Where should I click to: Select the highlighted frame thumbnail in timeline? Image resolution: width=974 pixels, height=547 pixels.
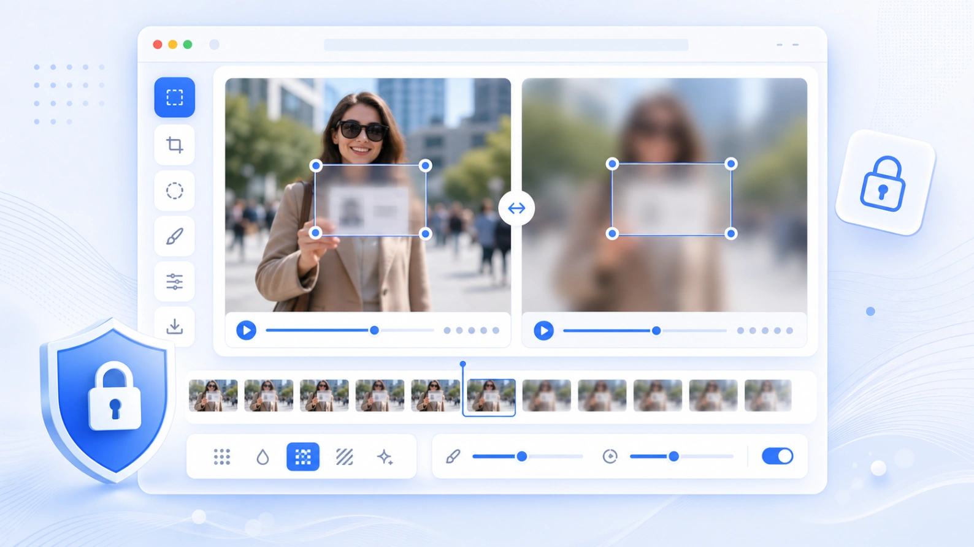point(489,398)
